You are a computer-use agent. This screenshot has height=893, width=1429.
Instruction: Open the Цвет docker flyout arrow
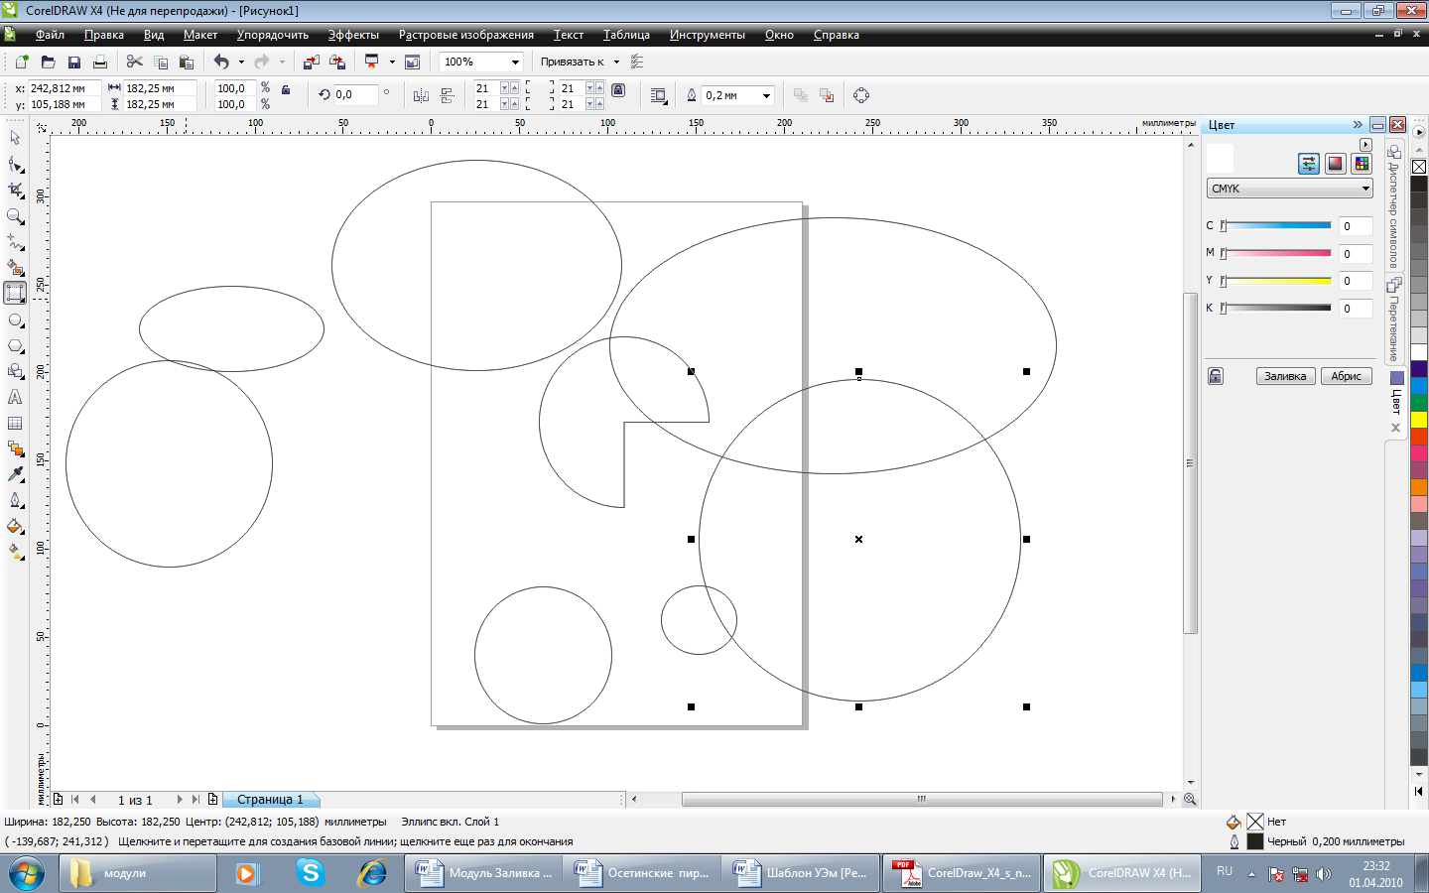tap(1365, 144)
